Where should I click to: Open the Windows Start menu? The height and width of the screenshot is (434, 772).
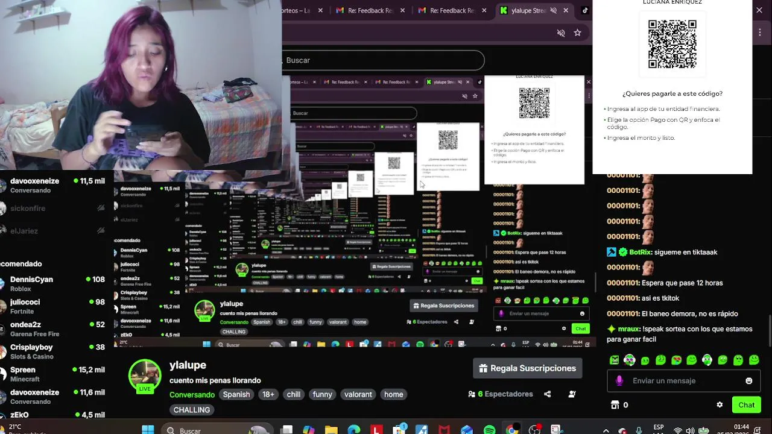coord(148,430)
